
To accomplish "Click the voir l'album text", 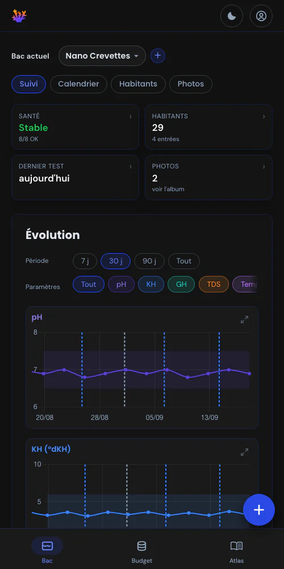I will 168,189.
